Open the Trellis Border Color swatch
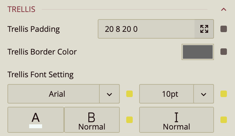 click(x=198, y=52)
